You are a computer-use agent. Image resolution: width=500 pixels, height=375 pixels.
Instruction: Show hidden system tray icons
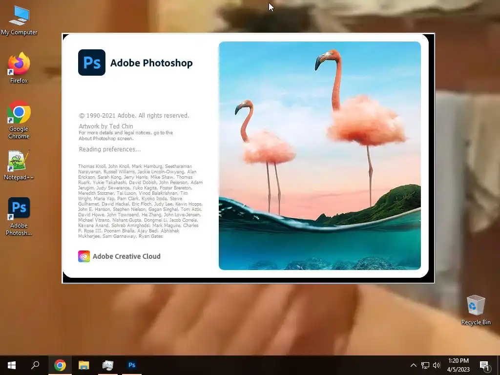click(x=413, y=365)
